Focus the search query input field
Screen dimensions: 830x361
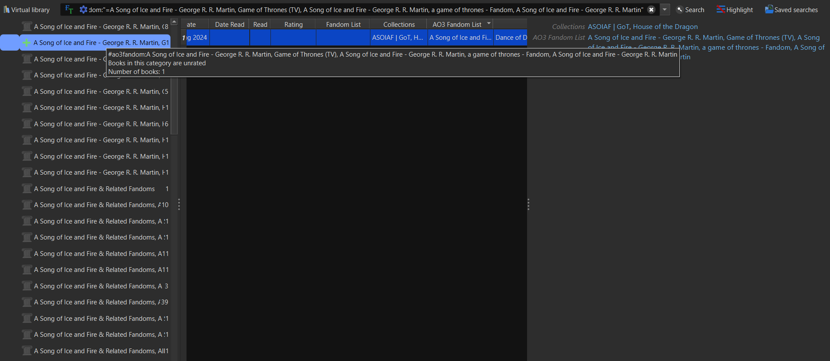click(366, 10)
